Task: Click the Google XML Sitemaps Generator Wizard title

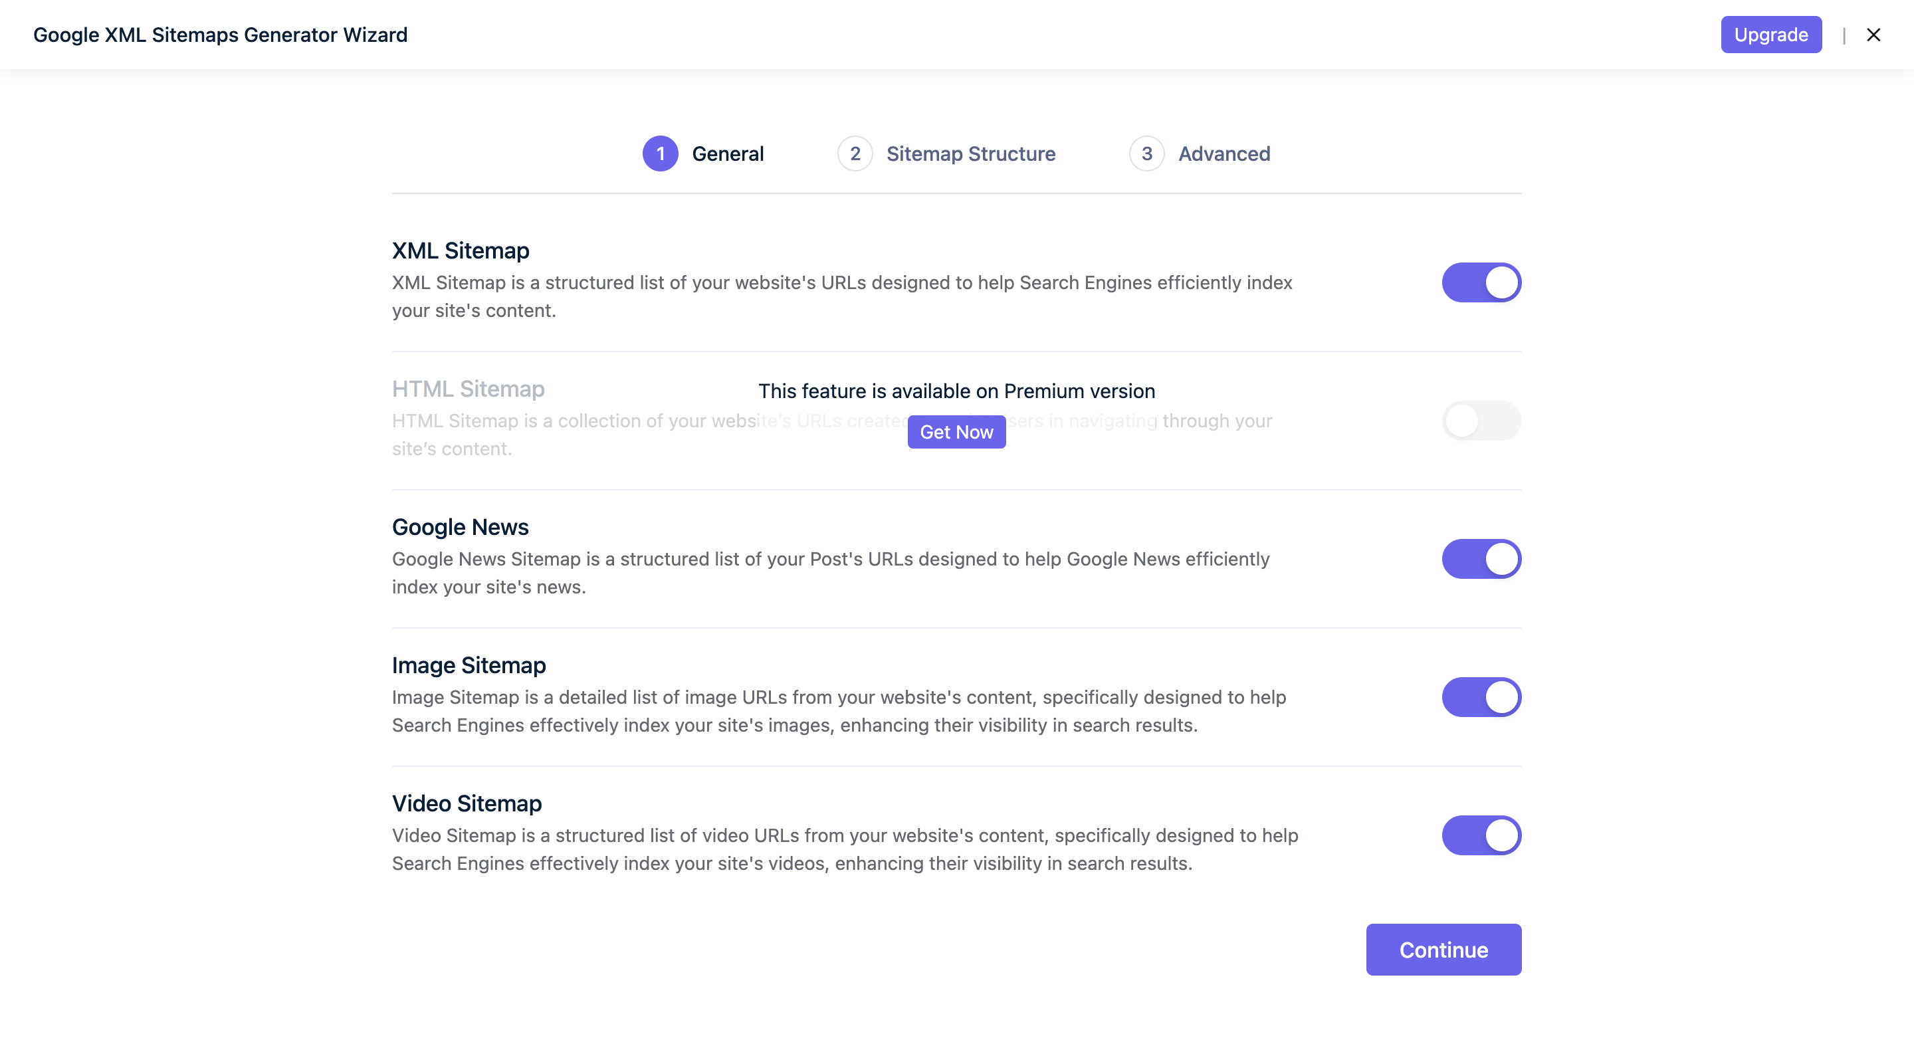Action: point(221,35)
